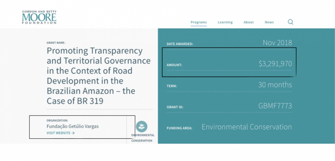Viewport: 335px width, 161px height.
Task: Click the Environmental Conservation funding area value
Action: pos(246,127)
